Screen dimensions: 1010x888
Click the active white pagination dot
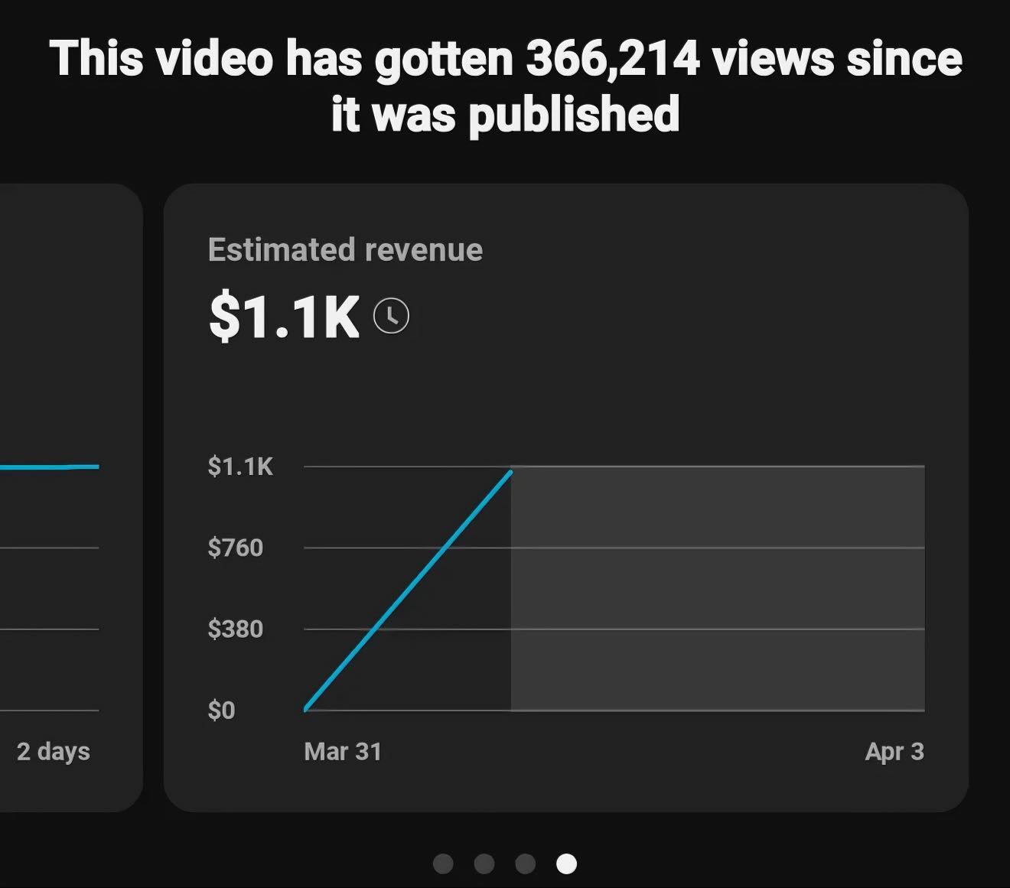point(566,864)
